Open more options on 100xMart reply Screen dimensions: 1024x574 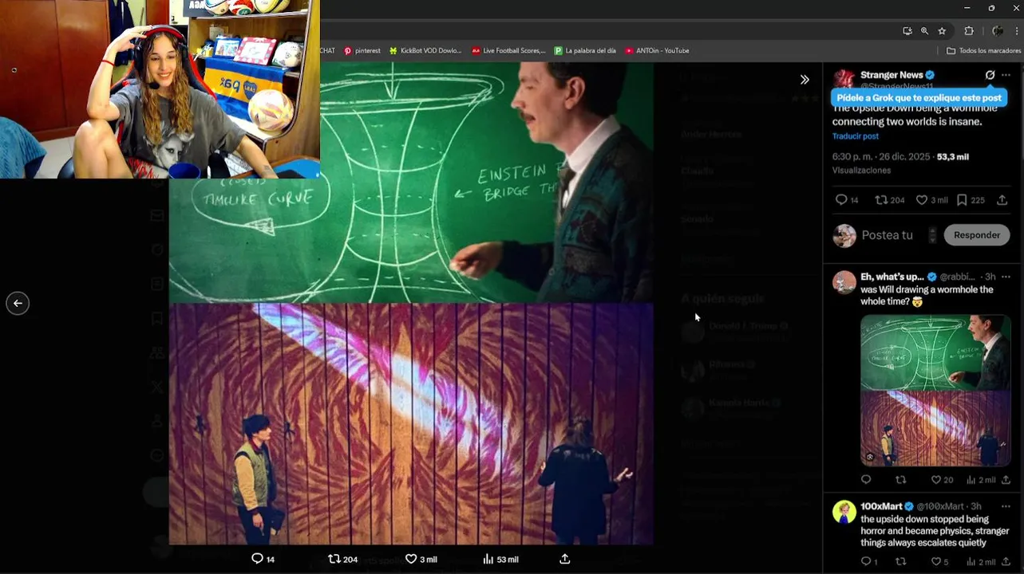click(1006, 506)
